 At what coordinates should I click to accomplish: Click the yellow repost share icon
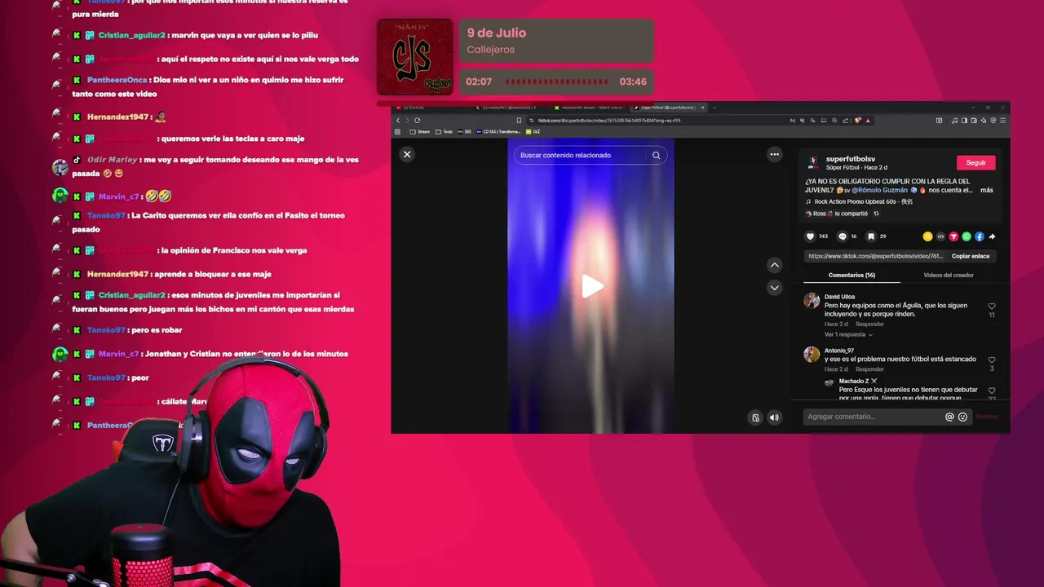[927, 236]
